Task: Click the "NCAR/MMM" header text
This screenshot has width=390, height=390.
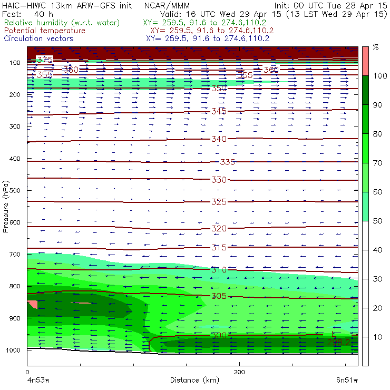Action: point(167,6)
